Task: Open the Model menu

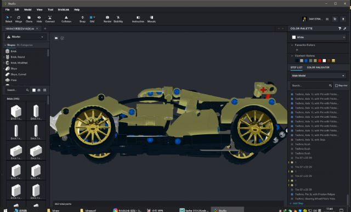Action: pyautogui.click(x=28, y=10)
